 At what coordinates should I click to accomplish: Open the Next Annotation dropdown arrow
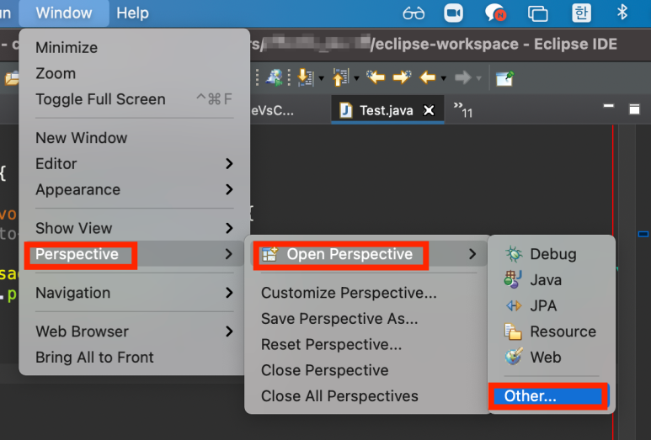(321, 78)
